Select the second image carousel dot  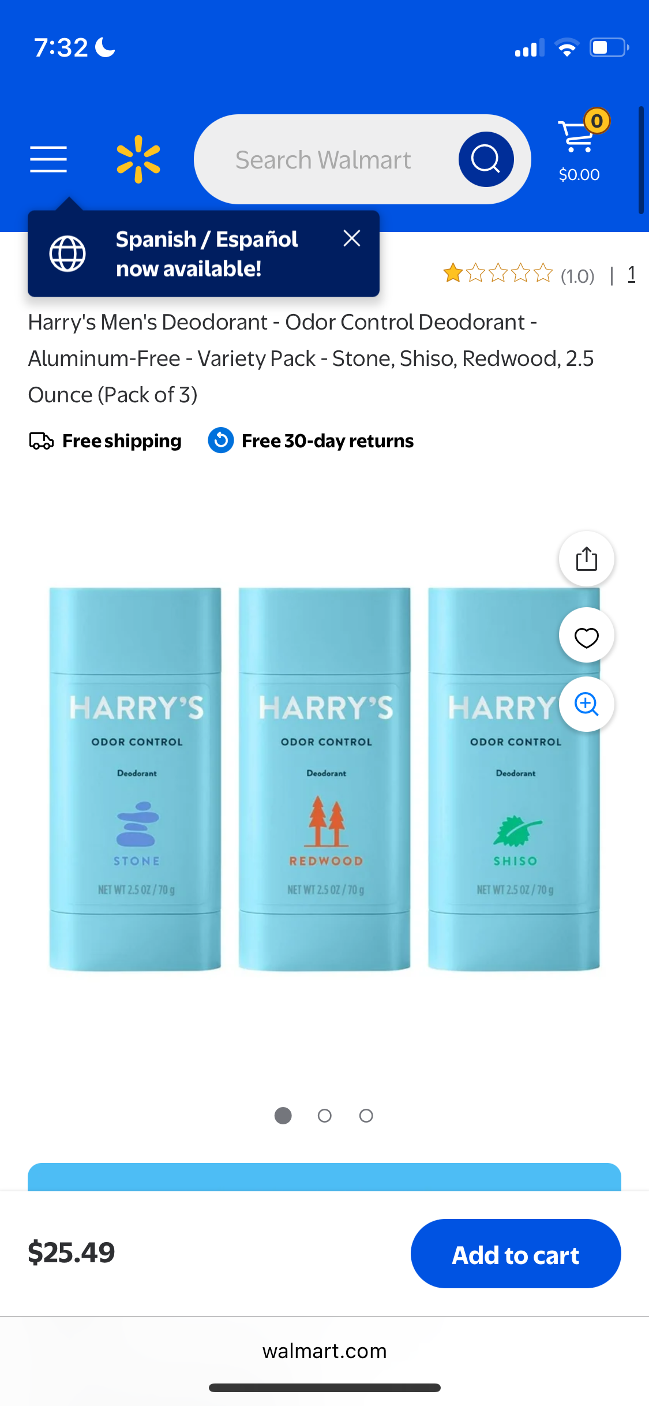point(324,1116)
